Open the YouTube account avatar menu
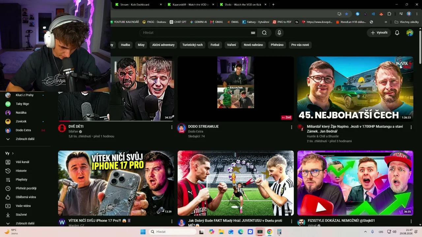This screenshot has height=237, width=422. 410,33
